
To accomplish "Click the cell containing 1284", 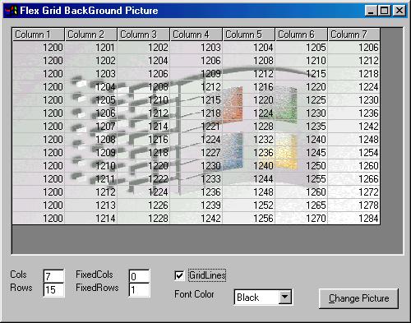I will (354, 219).
